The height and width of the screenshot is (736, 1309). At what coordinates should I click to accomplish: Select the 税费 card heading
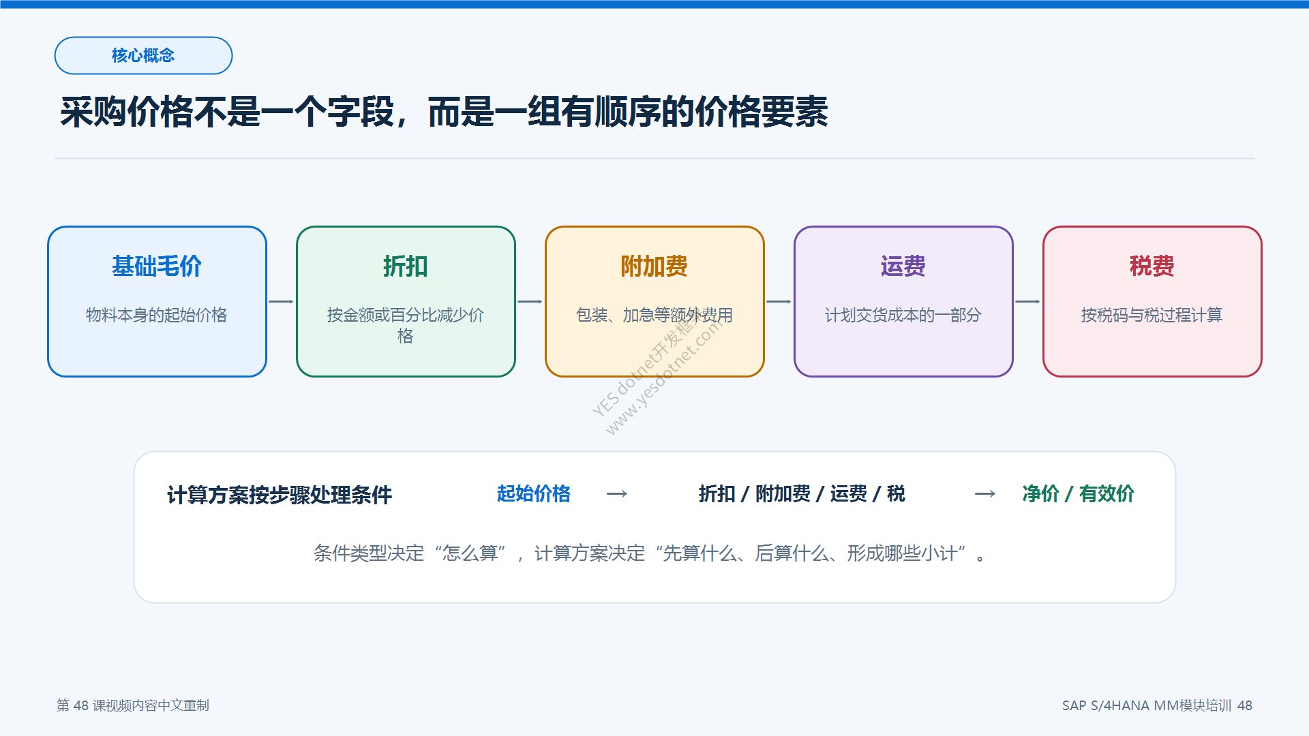coord(1152,266)
